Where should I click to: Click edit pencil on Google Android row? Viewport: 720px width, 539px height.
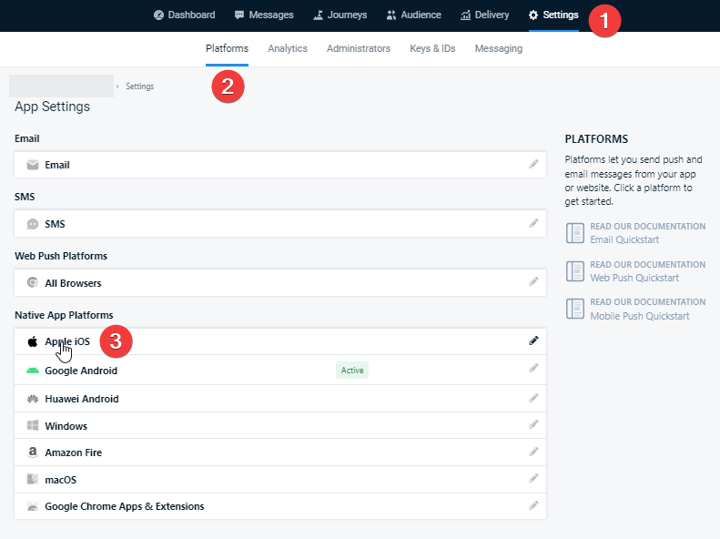coord(533,368)
